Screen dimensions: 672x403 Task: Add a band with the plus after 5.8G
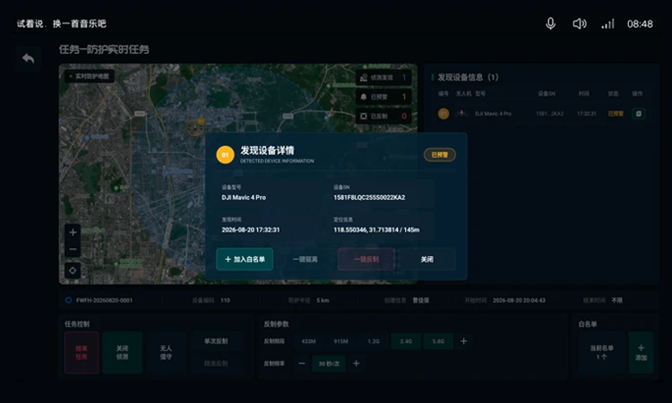464,341
